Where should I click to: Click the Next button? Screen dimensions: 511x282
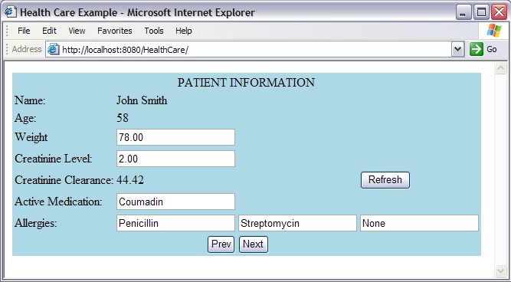click(254, 244)
